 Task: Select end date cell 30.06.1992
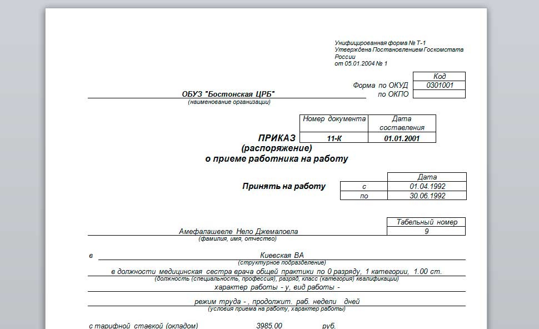[x=427, y=196]
